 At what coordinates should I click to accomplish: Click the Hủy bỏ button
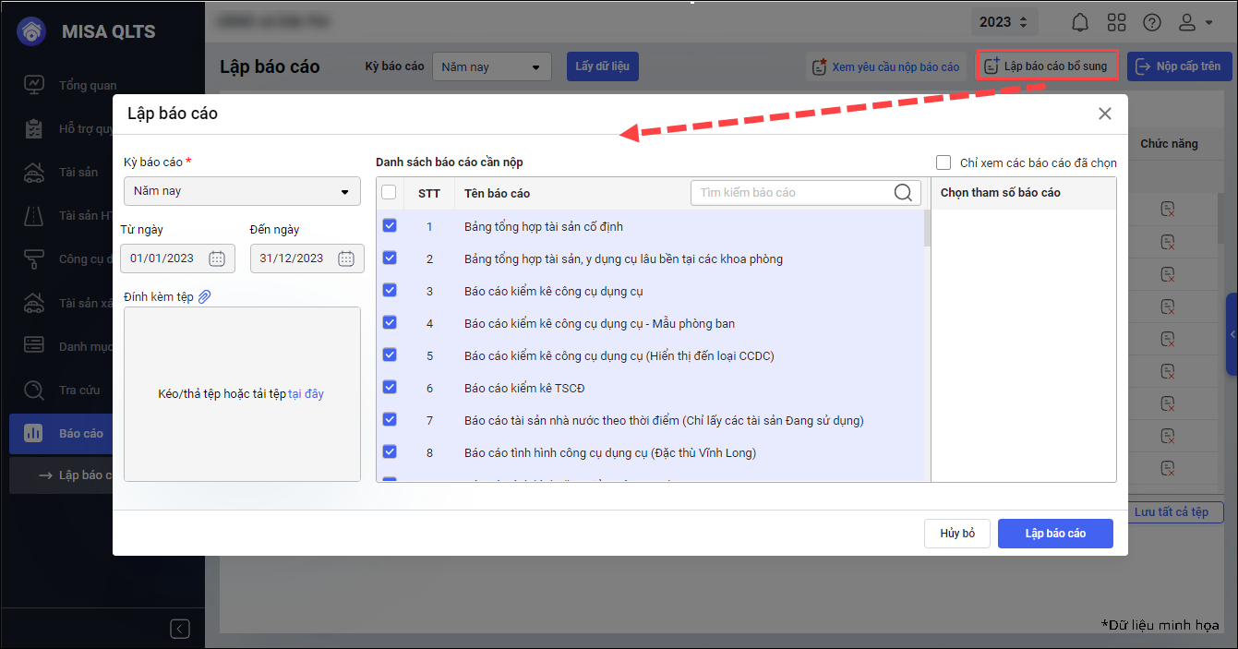pyautogui.click(x=957, y=534)
